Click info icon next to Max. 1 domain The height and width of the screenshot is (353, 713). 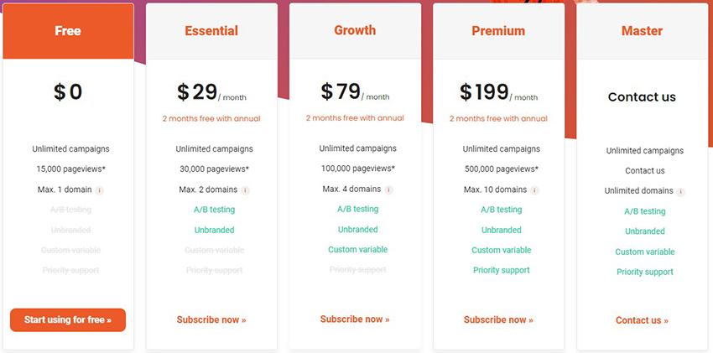[x=100, y=190]
